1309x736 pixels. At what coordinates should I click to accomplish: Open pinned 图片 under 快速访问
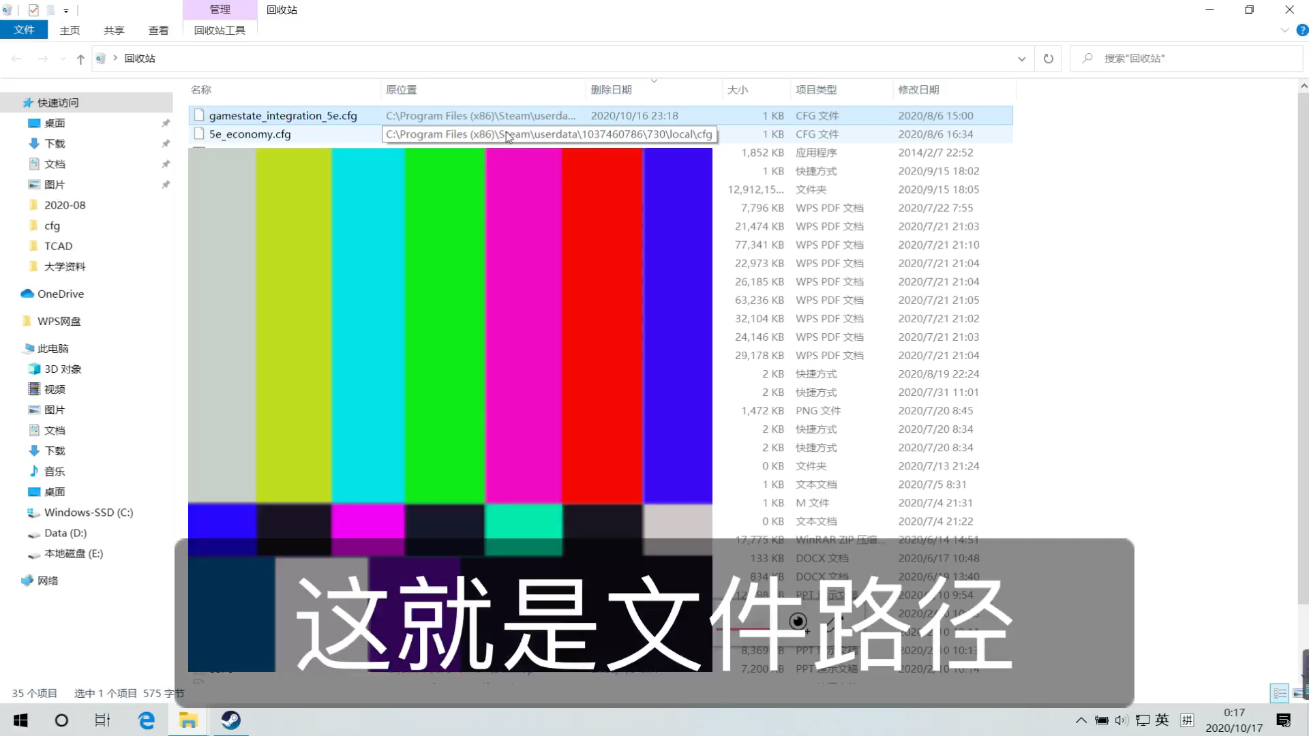pyautogui.click(x=55, y=185)
